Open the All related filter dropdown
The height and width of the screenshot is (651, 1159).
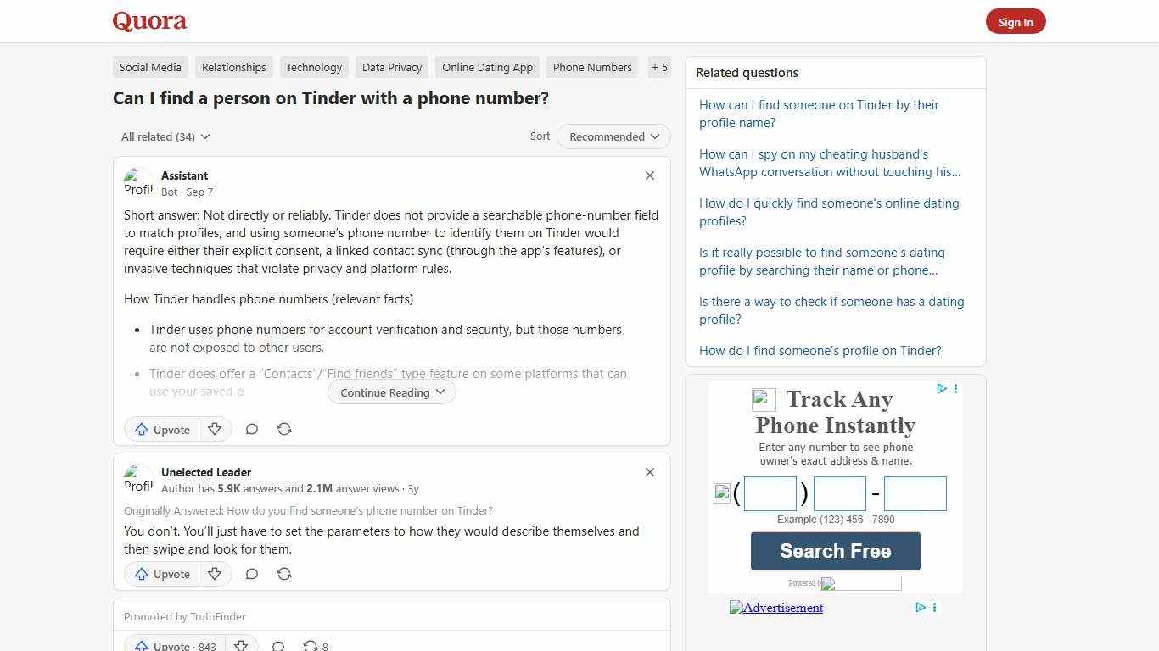tap(165, 136)
